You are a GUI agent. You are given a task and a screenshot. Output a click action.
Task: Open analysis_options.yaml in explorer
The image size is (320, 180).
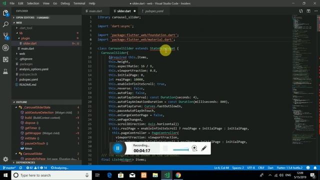[x=46, y=69]
